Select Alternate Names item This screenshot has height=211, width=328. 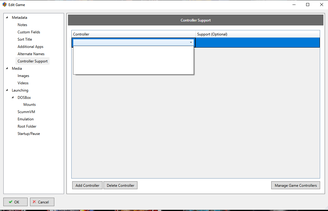(31, 54)
